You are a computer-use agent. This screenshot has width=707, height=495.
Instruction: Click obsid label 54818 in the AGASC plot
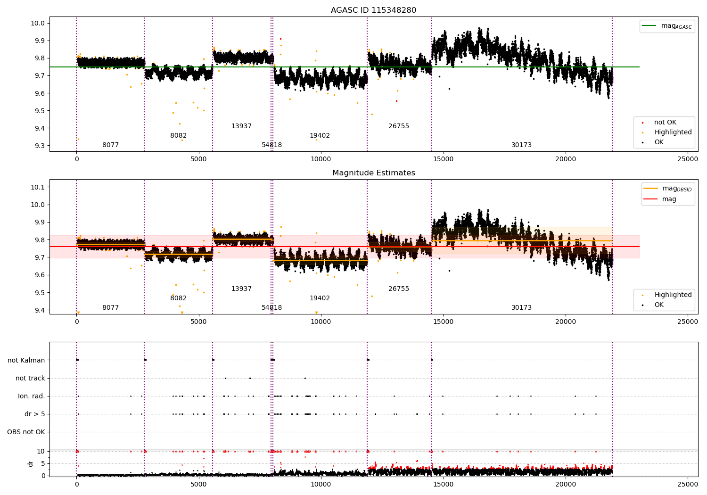[x=272, y=145]
